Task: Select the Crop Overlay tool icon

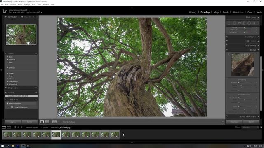Action: pos(229,23)
